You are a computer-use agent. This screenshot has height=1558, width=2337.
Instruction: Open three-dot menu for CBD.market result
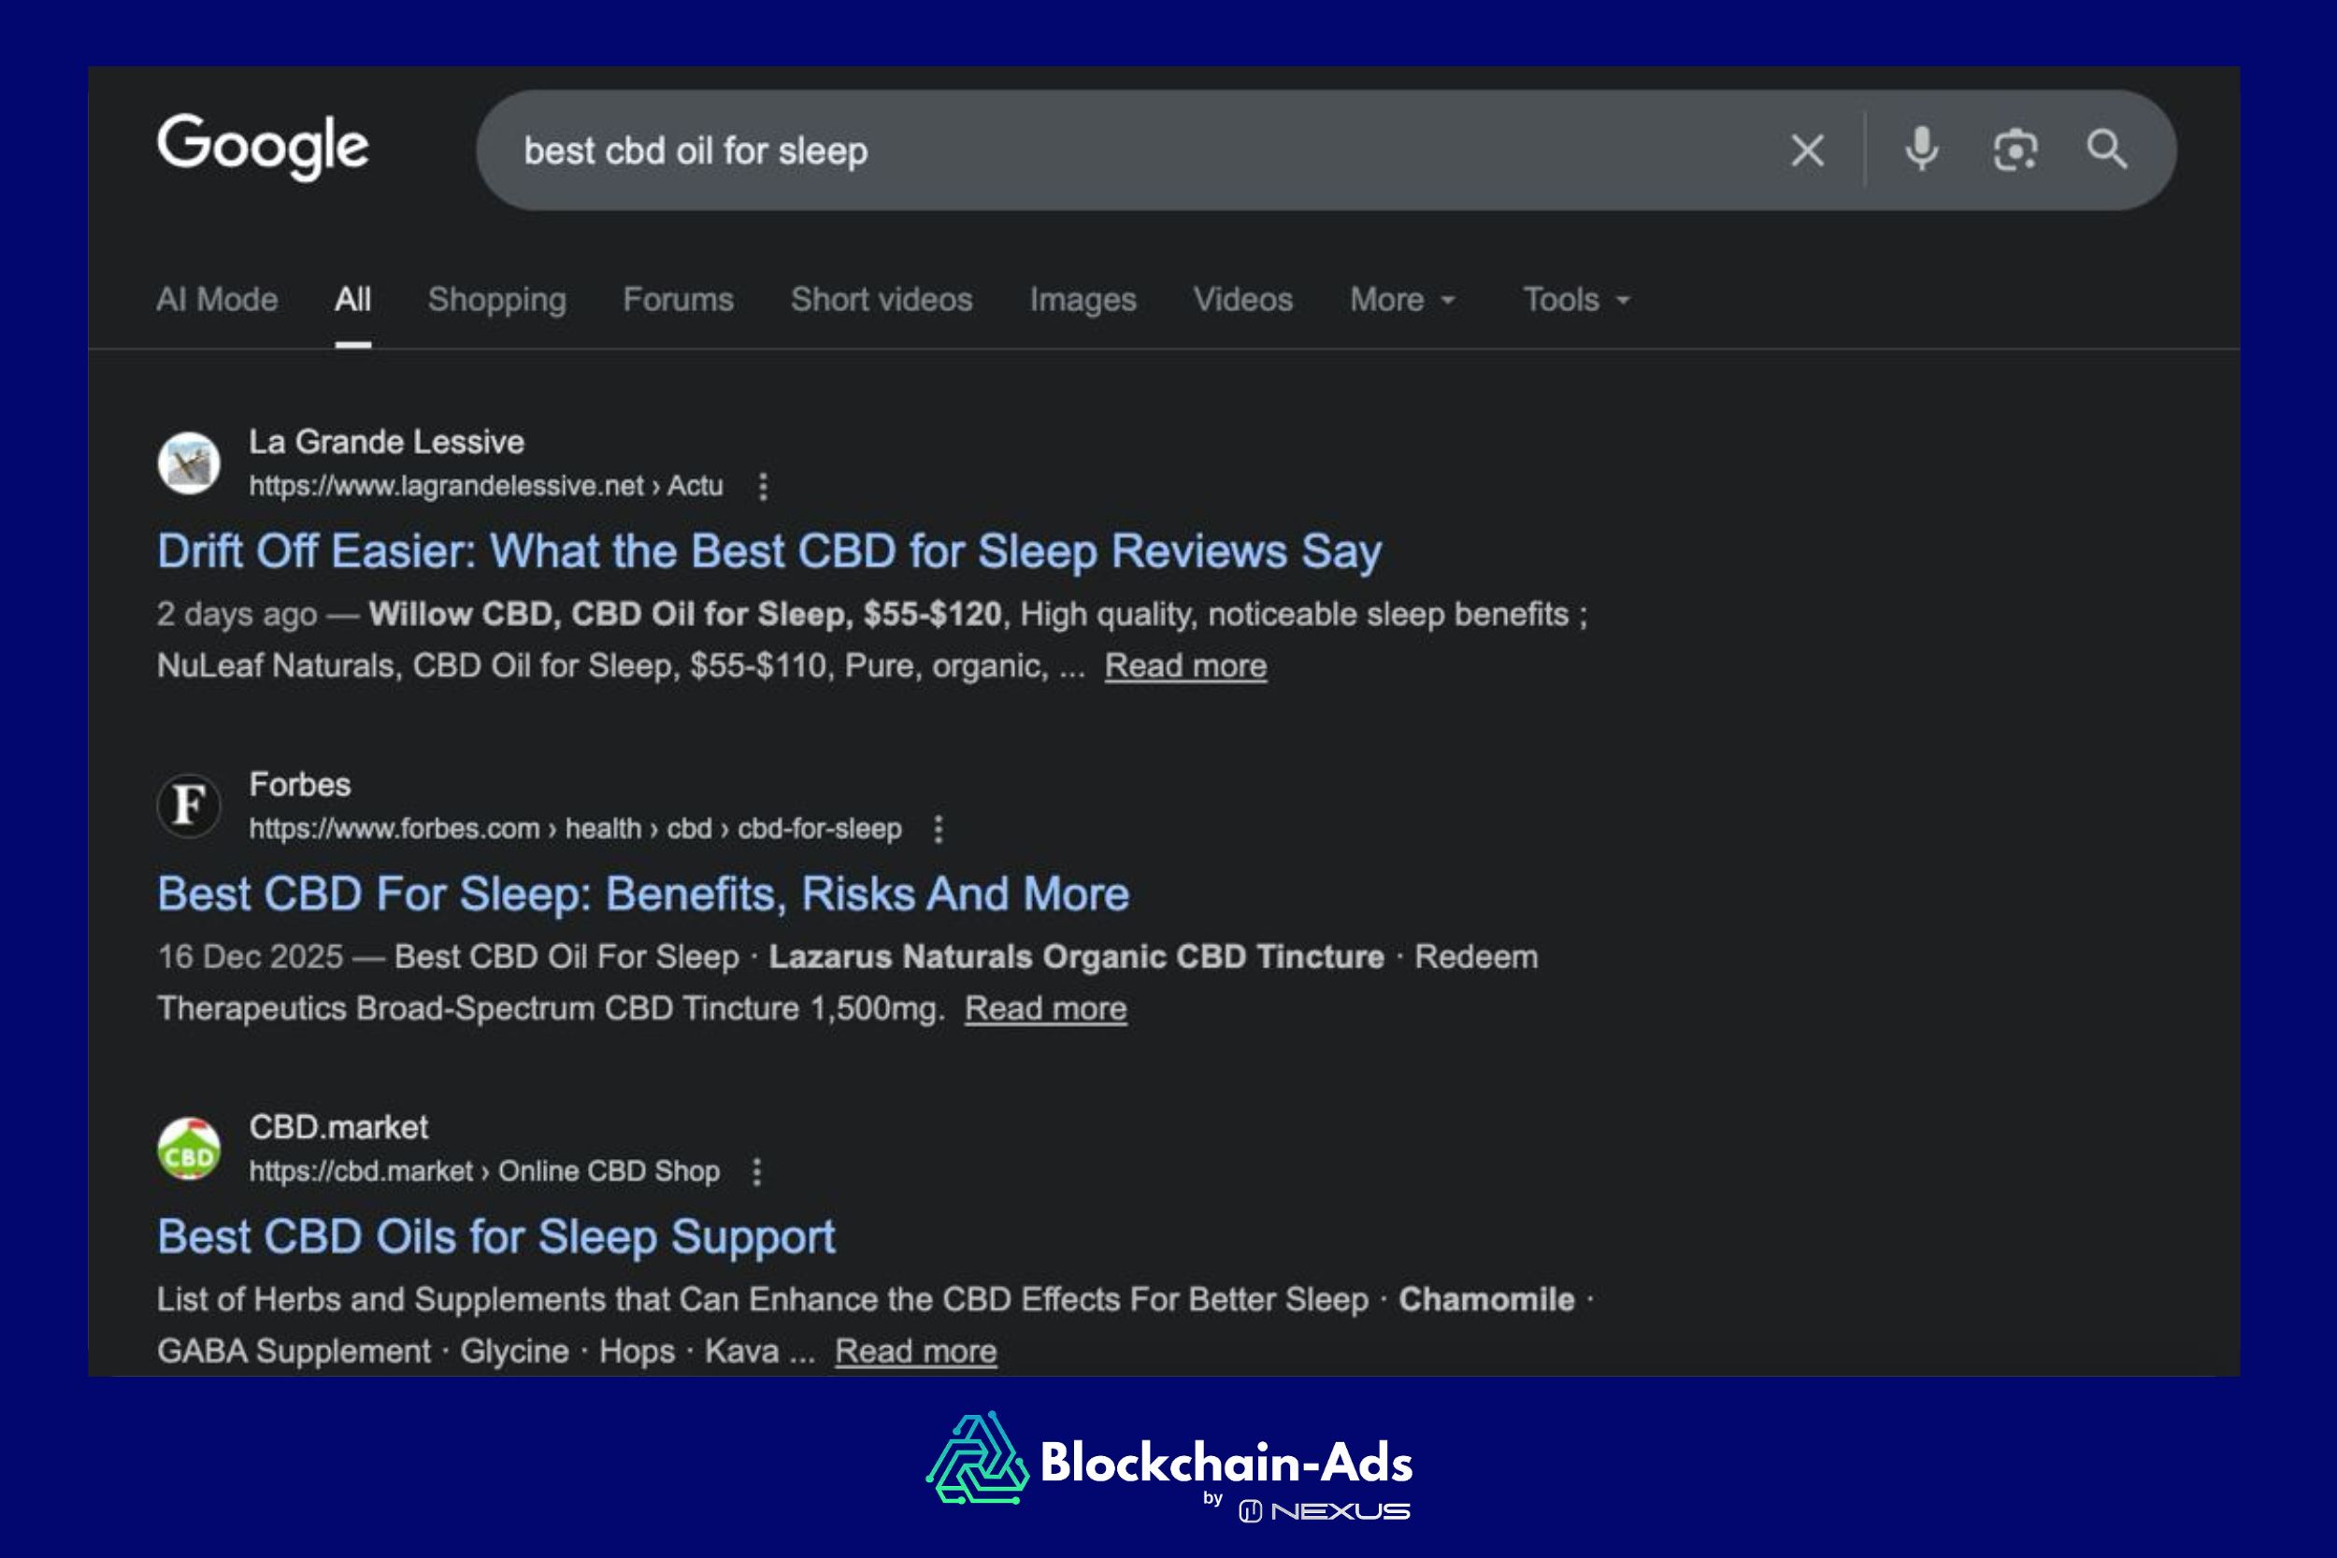coord(756,1173)
